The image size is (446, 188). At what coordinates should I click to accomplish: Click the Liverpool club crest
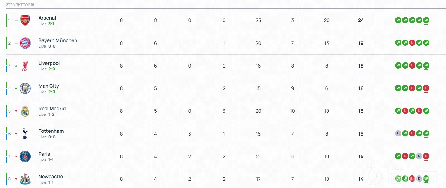click(25, 66)
